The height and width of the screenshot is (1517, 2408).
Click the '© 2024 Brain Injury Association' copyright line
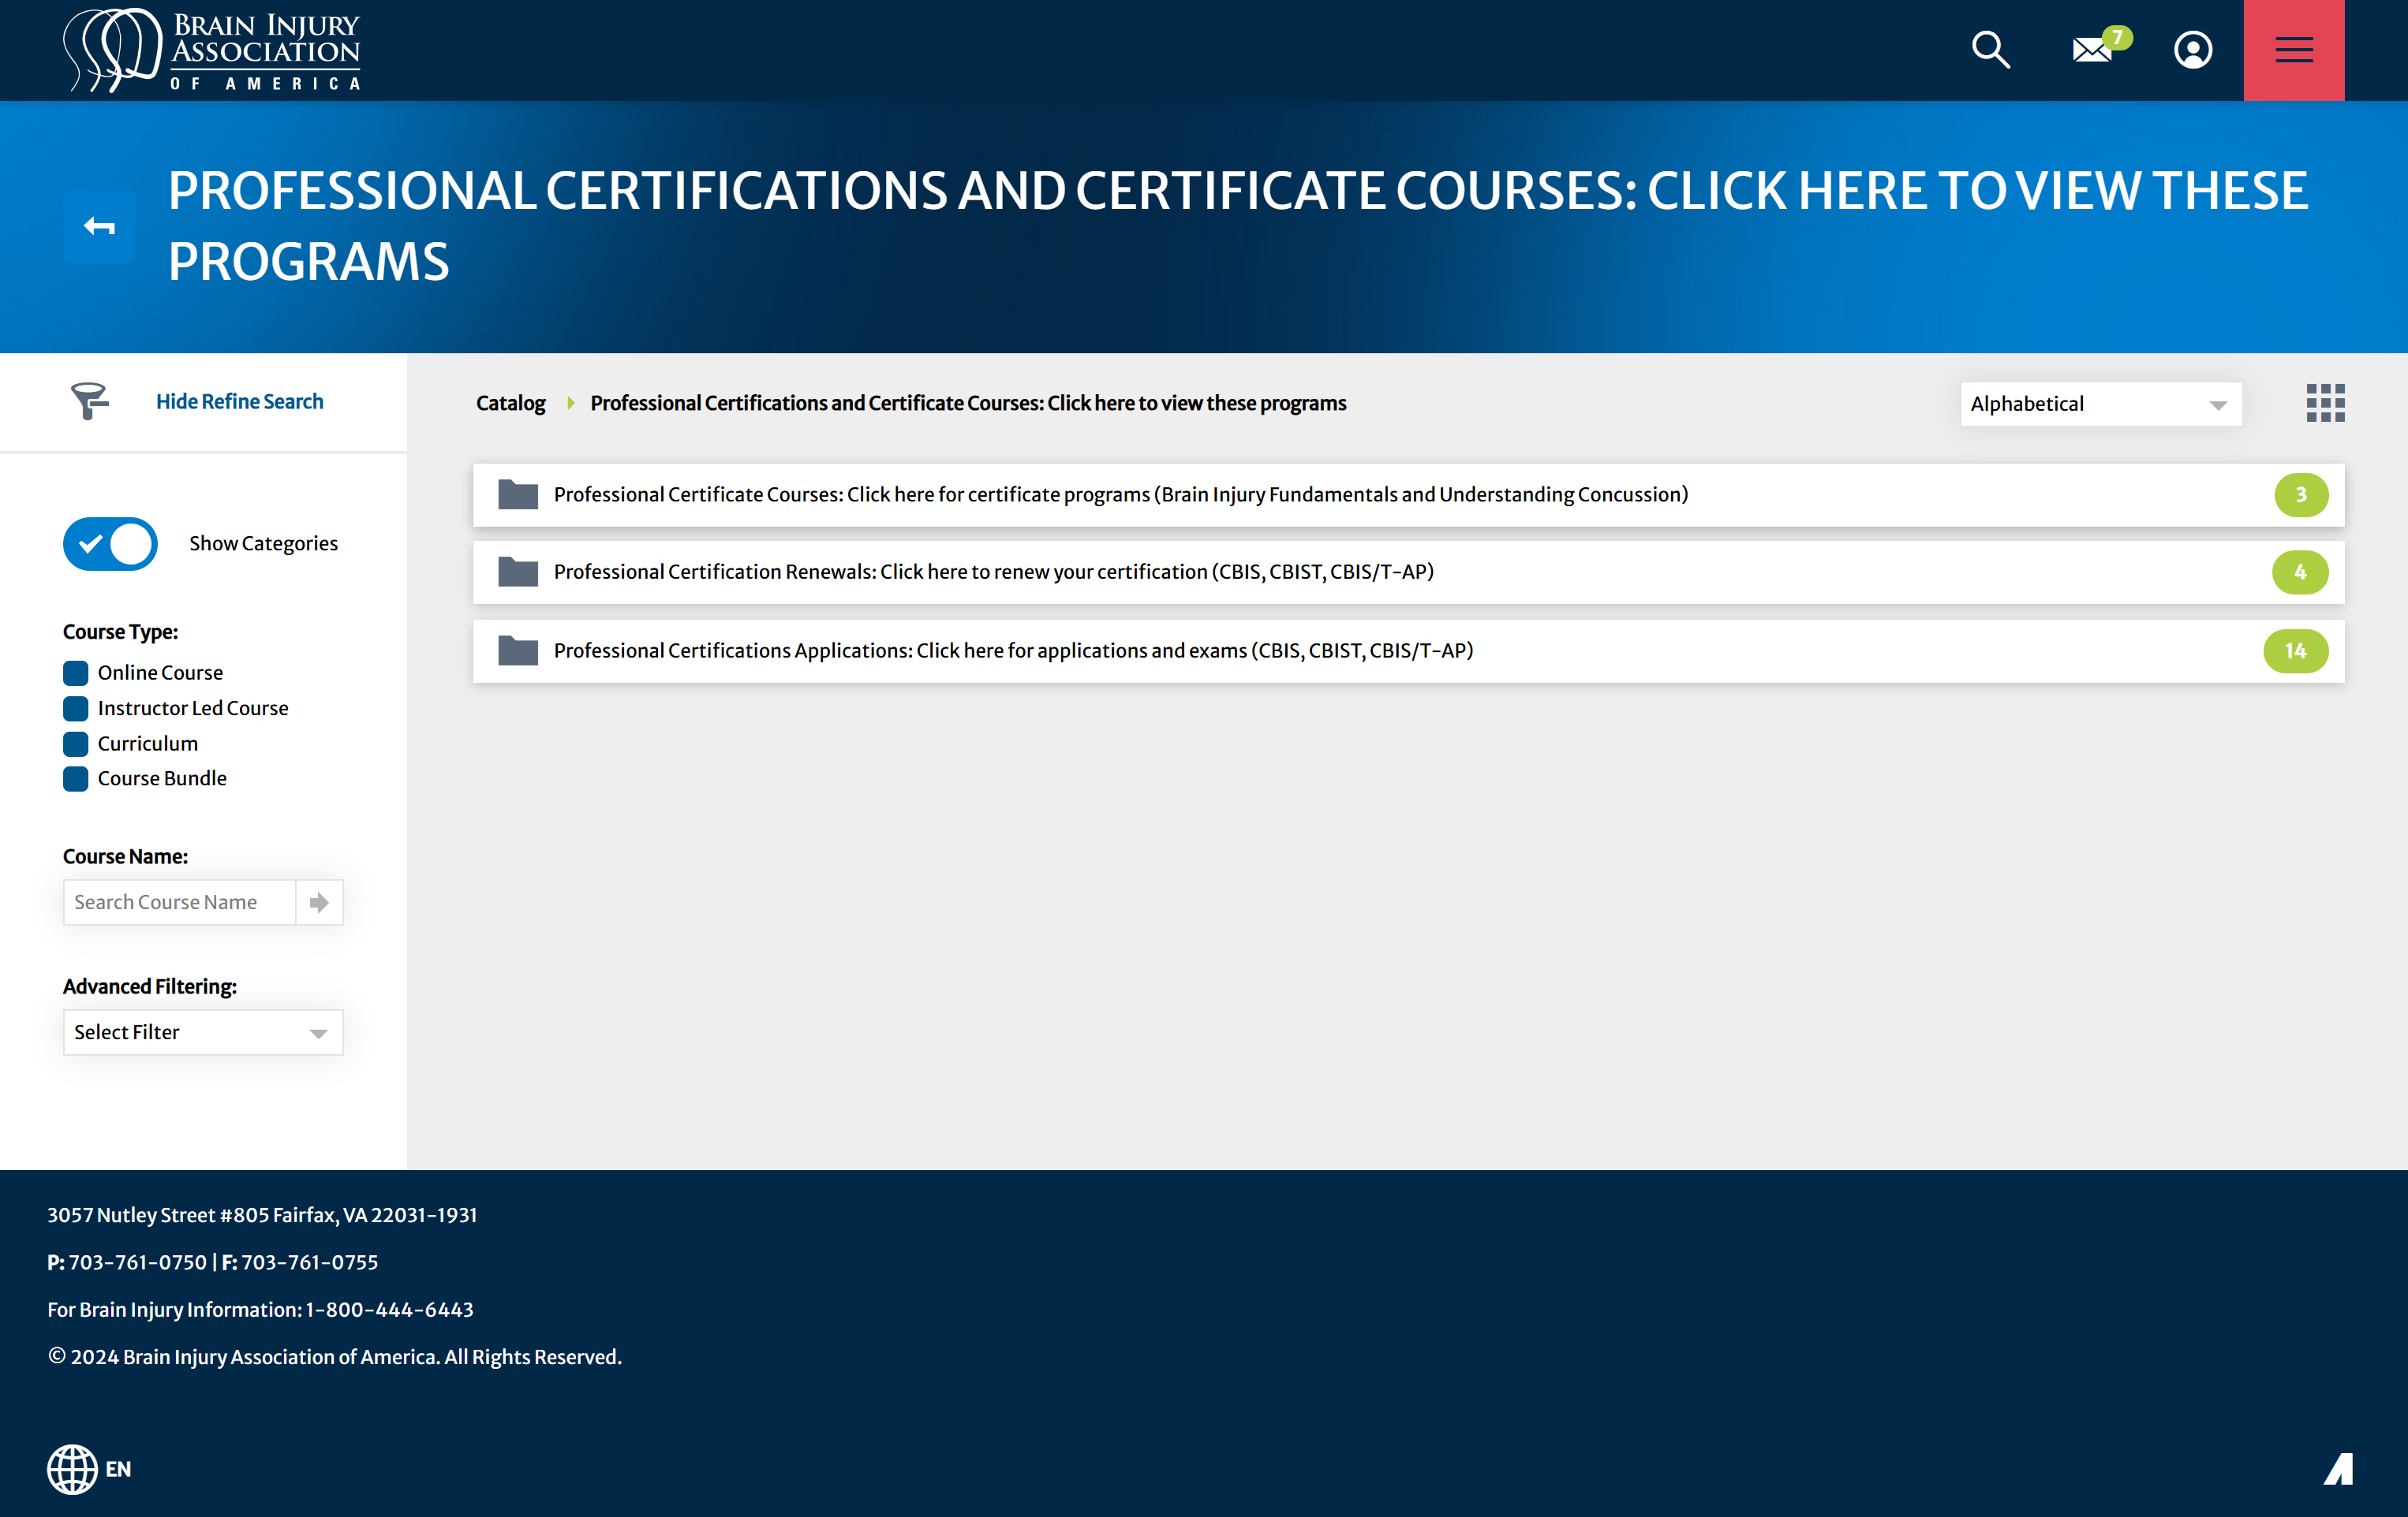(x=335, y=1357)
